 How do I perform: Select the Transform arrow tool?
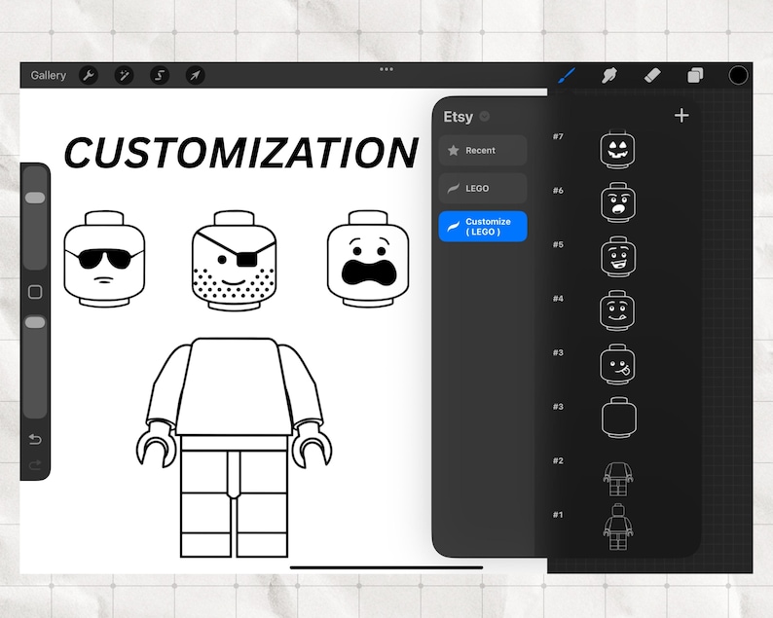click(x=196, y=75)
